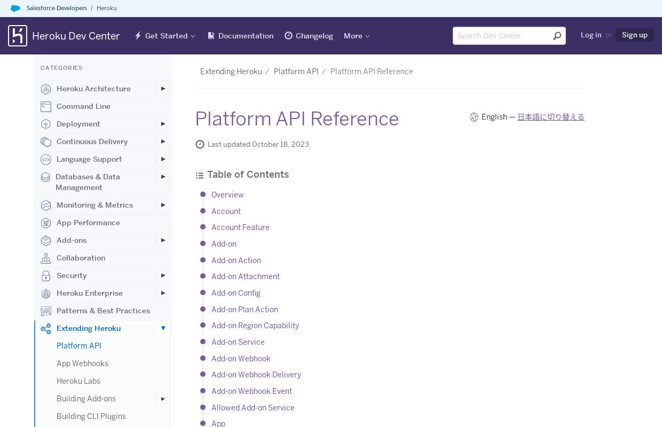
Task: Click the Add-ons box icon
Action: pyautogui.click(x=46, y=241)
